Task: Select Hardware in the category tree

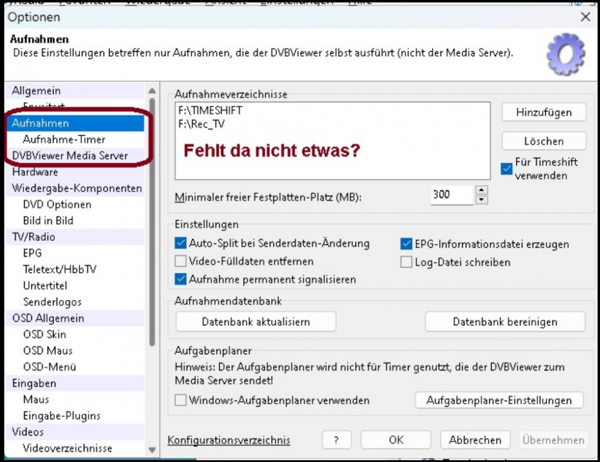Action: 35,172
